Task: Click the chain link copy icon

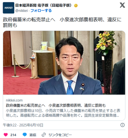Action: point(44,135)
